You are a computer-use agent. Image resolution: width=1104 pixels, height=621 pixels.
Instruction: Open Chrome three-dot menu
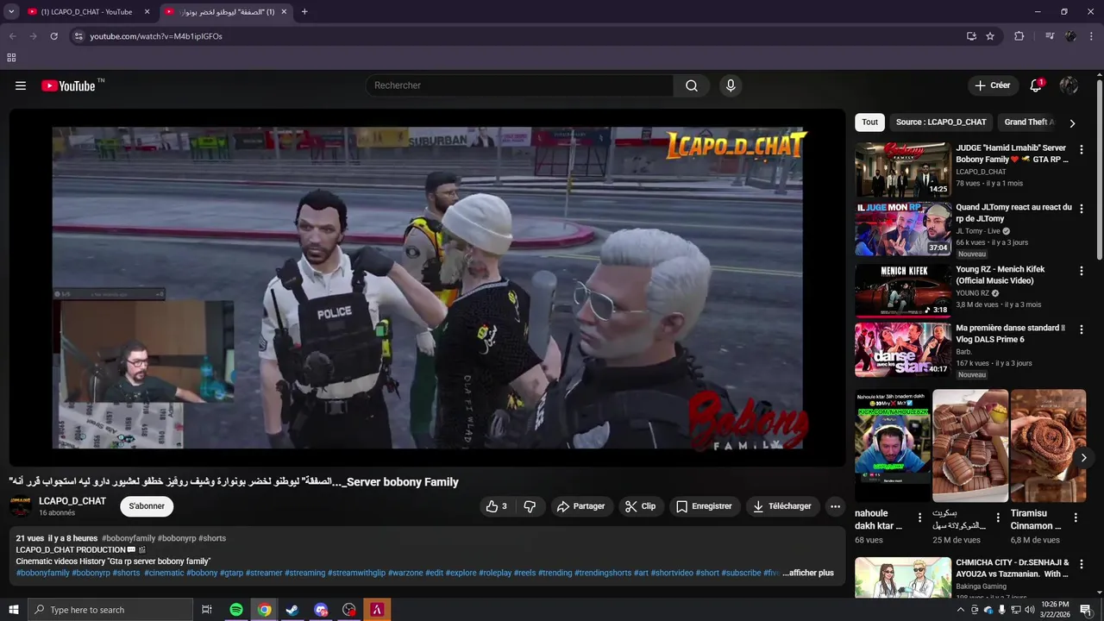1090,36
